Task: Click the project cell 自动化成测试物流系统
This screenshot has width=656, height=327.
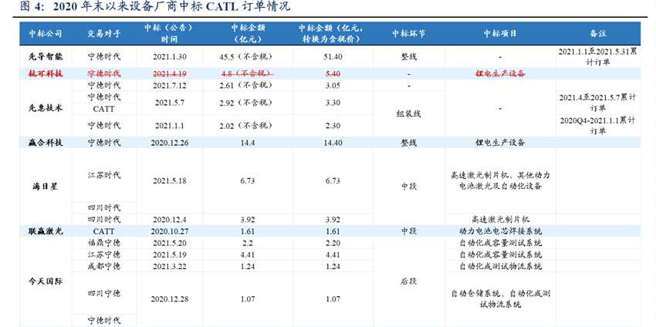Action: [x=500, y=266]
